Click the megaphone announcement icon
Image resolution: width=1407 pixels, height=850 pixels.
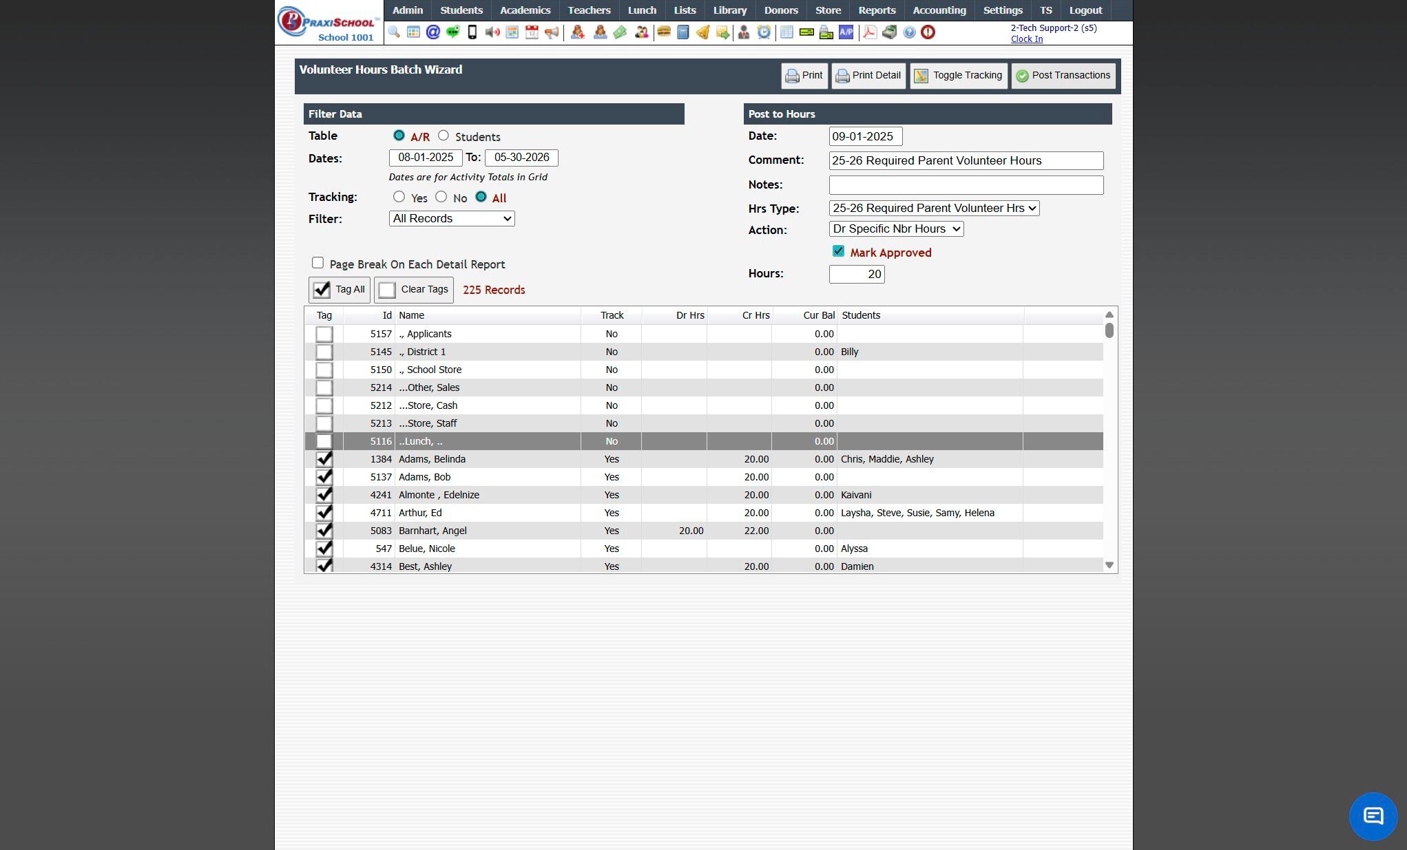tap(552, 32)
